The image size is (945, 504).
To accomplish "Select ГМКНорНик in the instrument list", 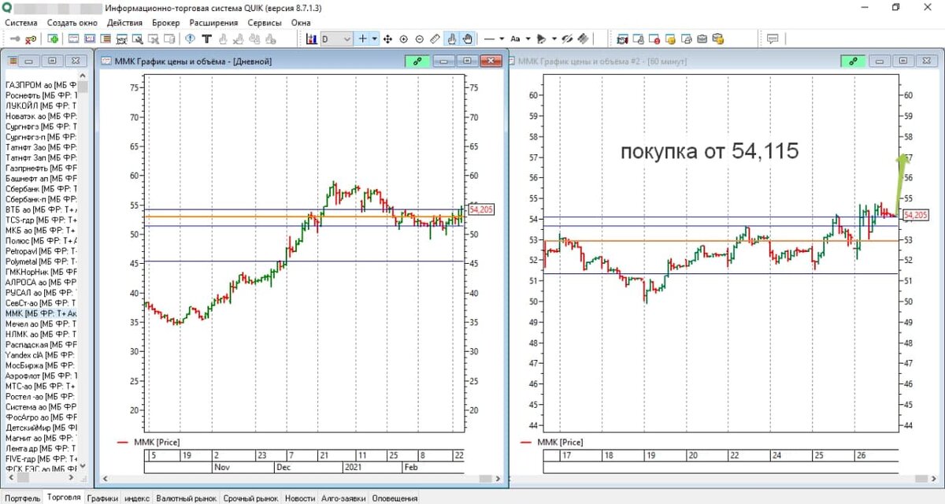I will 41,271.
